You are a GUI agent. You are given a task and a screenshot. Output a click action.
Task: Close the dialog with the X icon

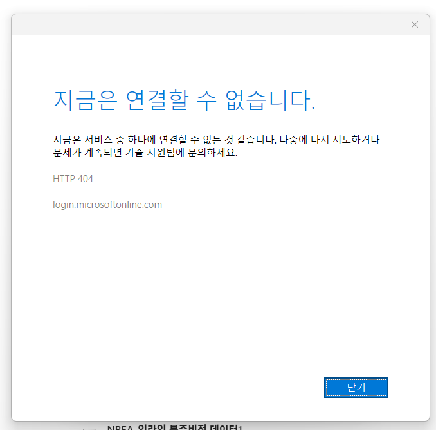[x=415, y=24]
